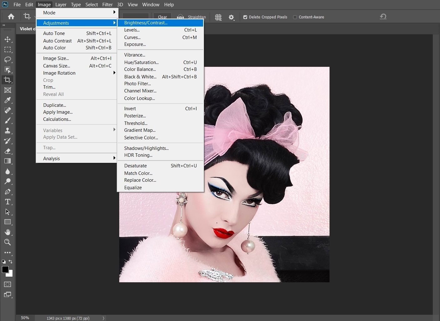Viewport: 440px width, 321px height.
Task: Change the screen mode icon
Action: coord(8,294)
